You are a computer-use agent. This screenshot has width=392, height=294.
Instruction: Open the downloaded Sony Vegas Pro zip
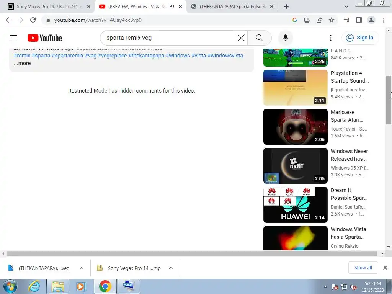(x=130, y=268)
